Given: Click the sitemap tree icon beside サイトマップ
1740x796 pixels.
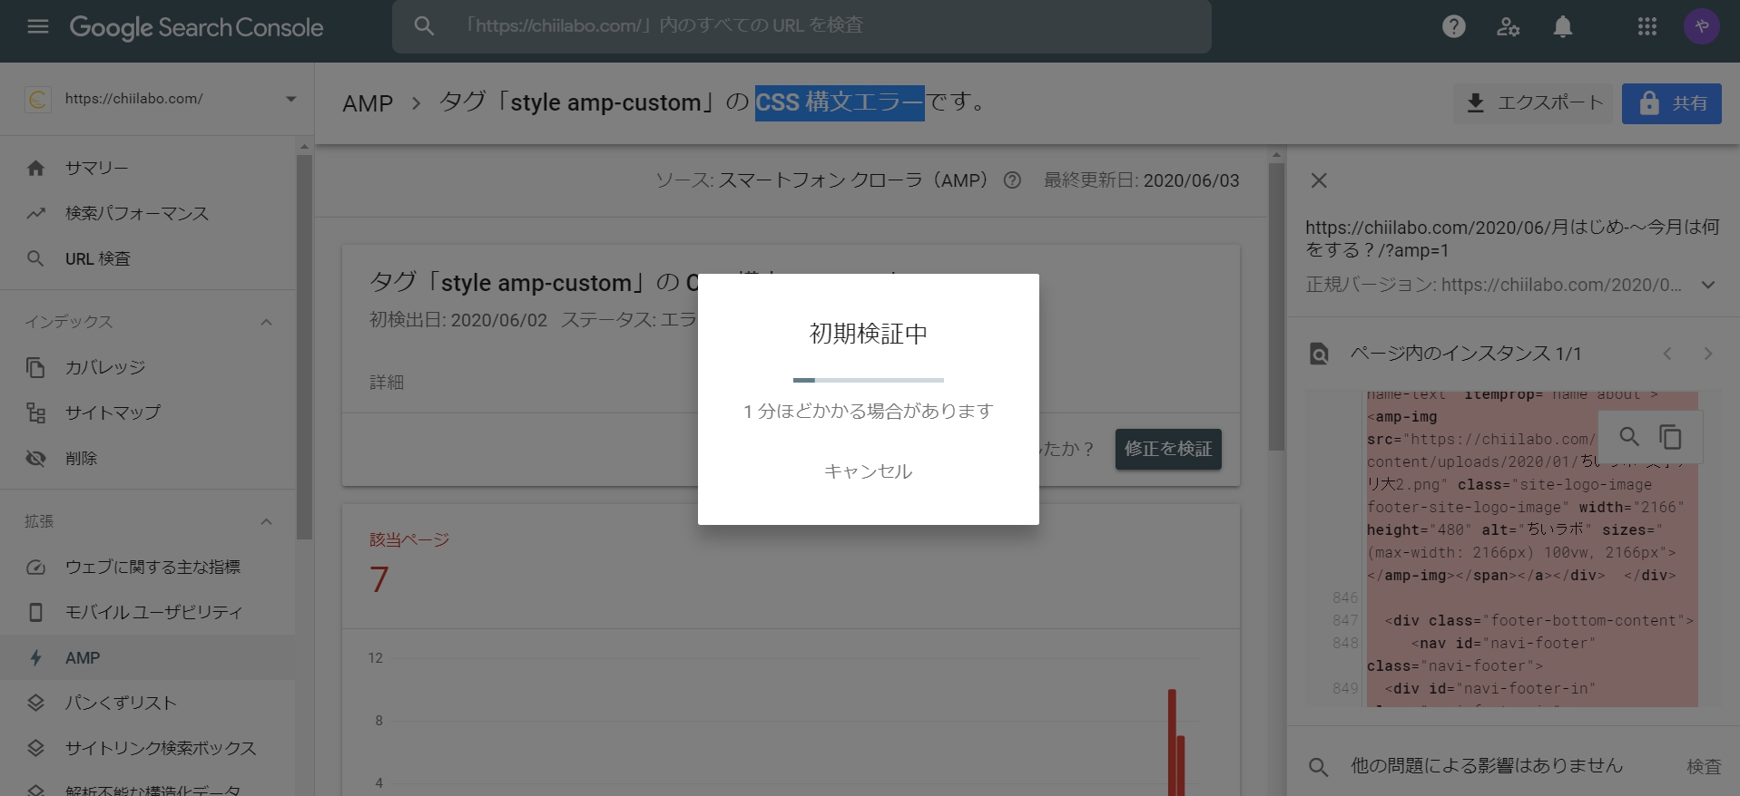Looking at the screenshot, I should (x=35, y=413).
